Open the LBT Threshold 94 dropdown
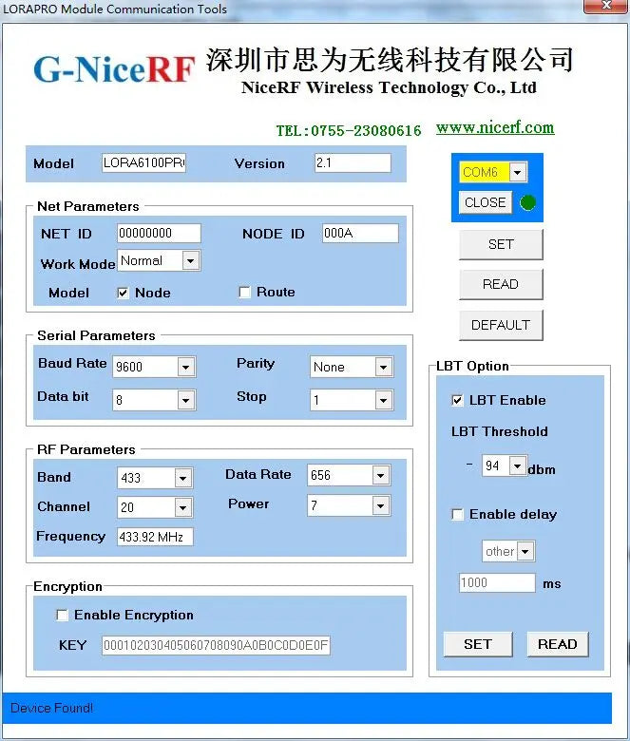Viewport: 630px width, 741px height. click(518, 466)
